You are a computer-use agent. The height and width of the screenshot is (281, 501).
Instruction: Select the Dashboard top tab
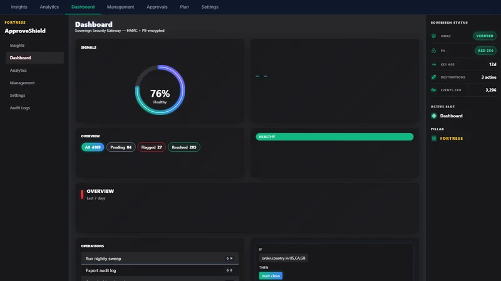pos(83,7)
